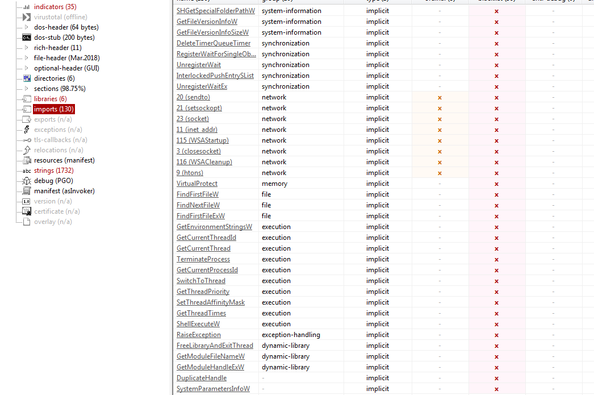Open the 21 (setsockopt) link
This screenshot has height=395, width=594.
click(x=199, y=108)
